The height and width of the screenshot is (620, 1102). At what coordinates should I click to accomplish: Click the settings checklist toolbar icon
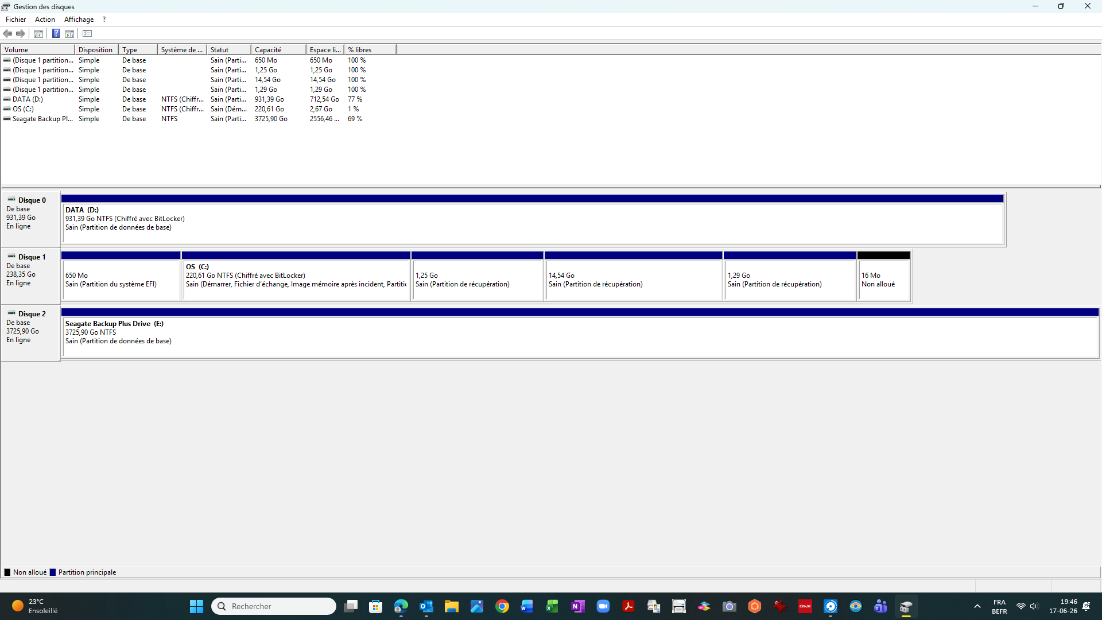click(87, 33)
